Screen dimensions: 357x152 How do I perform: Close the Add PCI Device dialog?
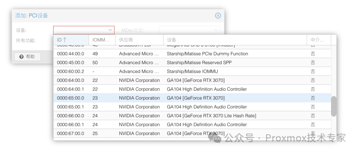218,16
